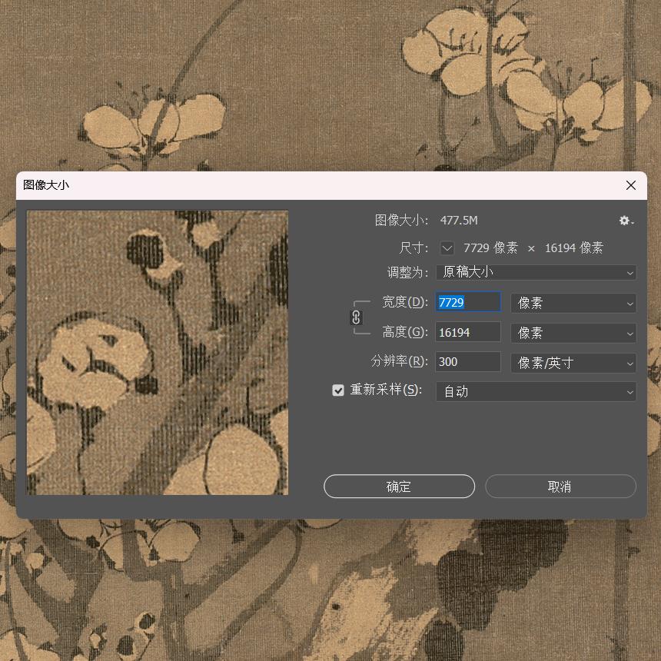Toggle the constrain proportions chain link icon

[x=356, y=317]
